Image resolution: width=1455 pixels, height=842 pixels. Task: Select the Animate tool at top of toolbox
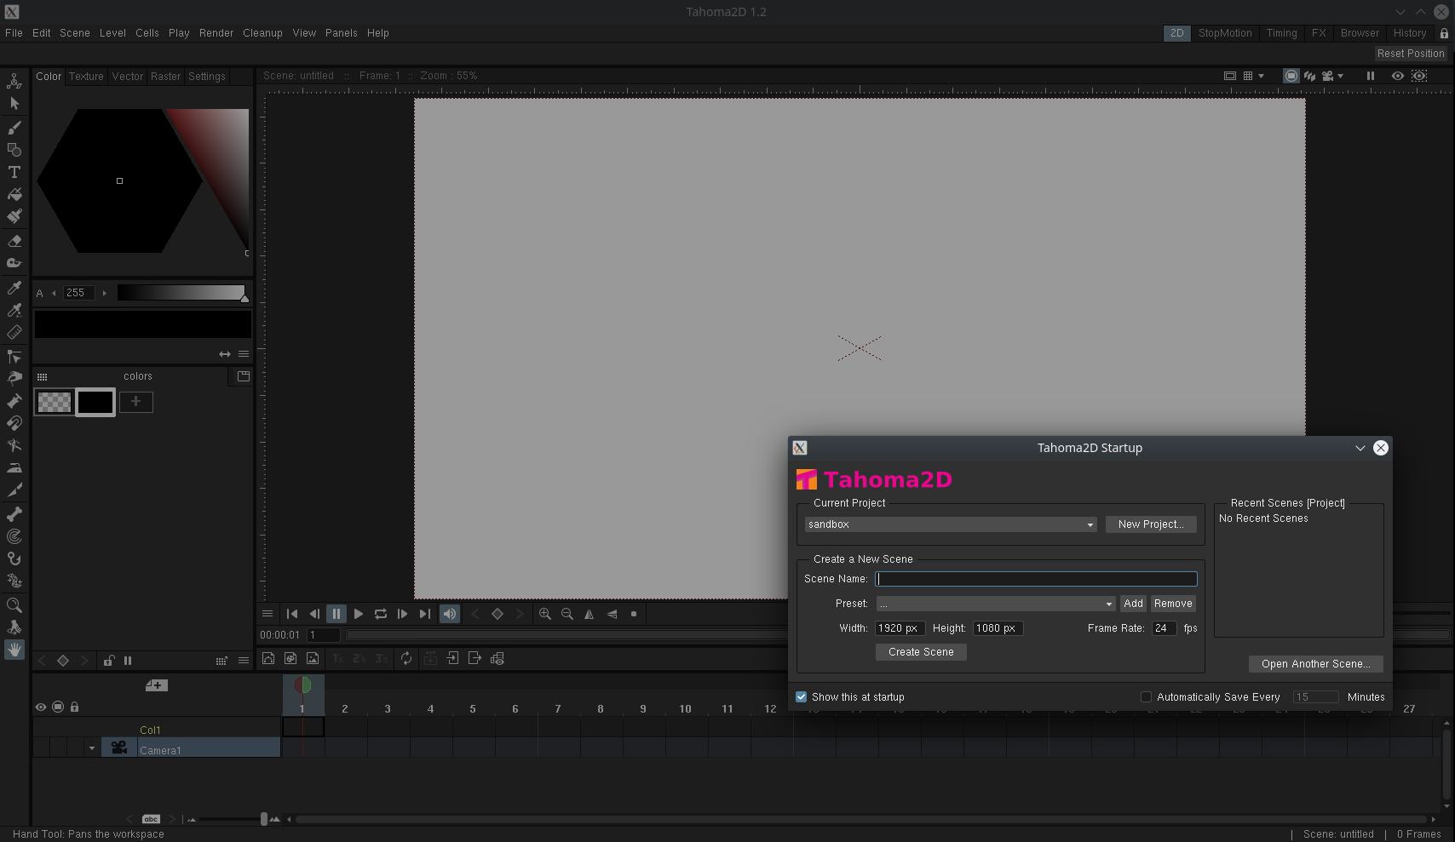coord(14,82)
